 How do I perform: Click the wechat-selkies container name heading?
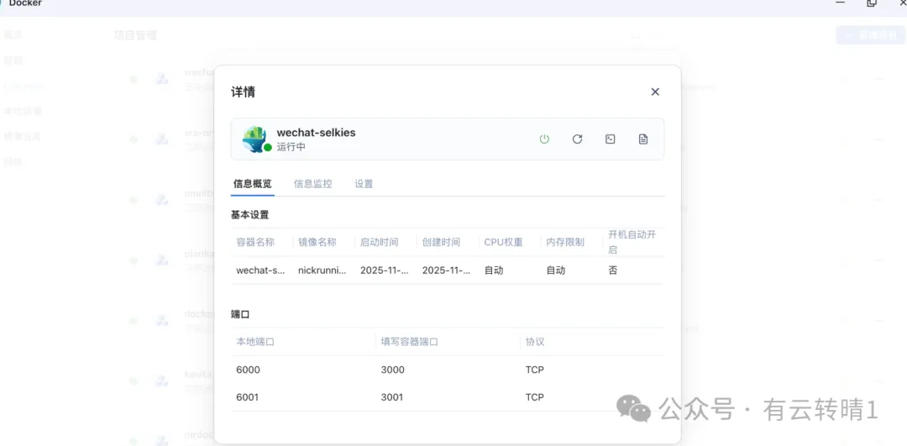(317, 133)
